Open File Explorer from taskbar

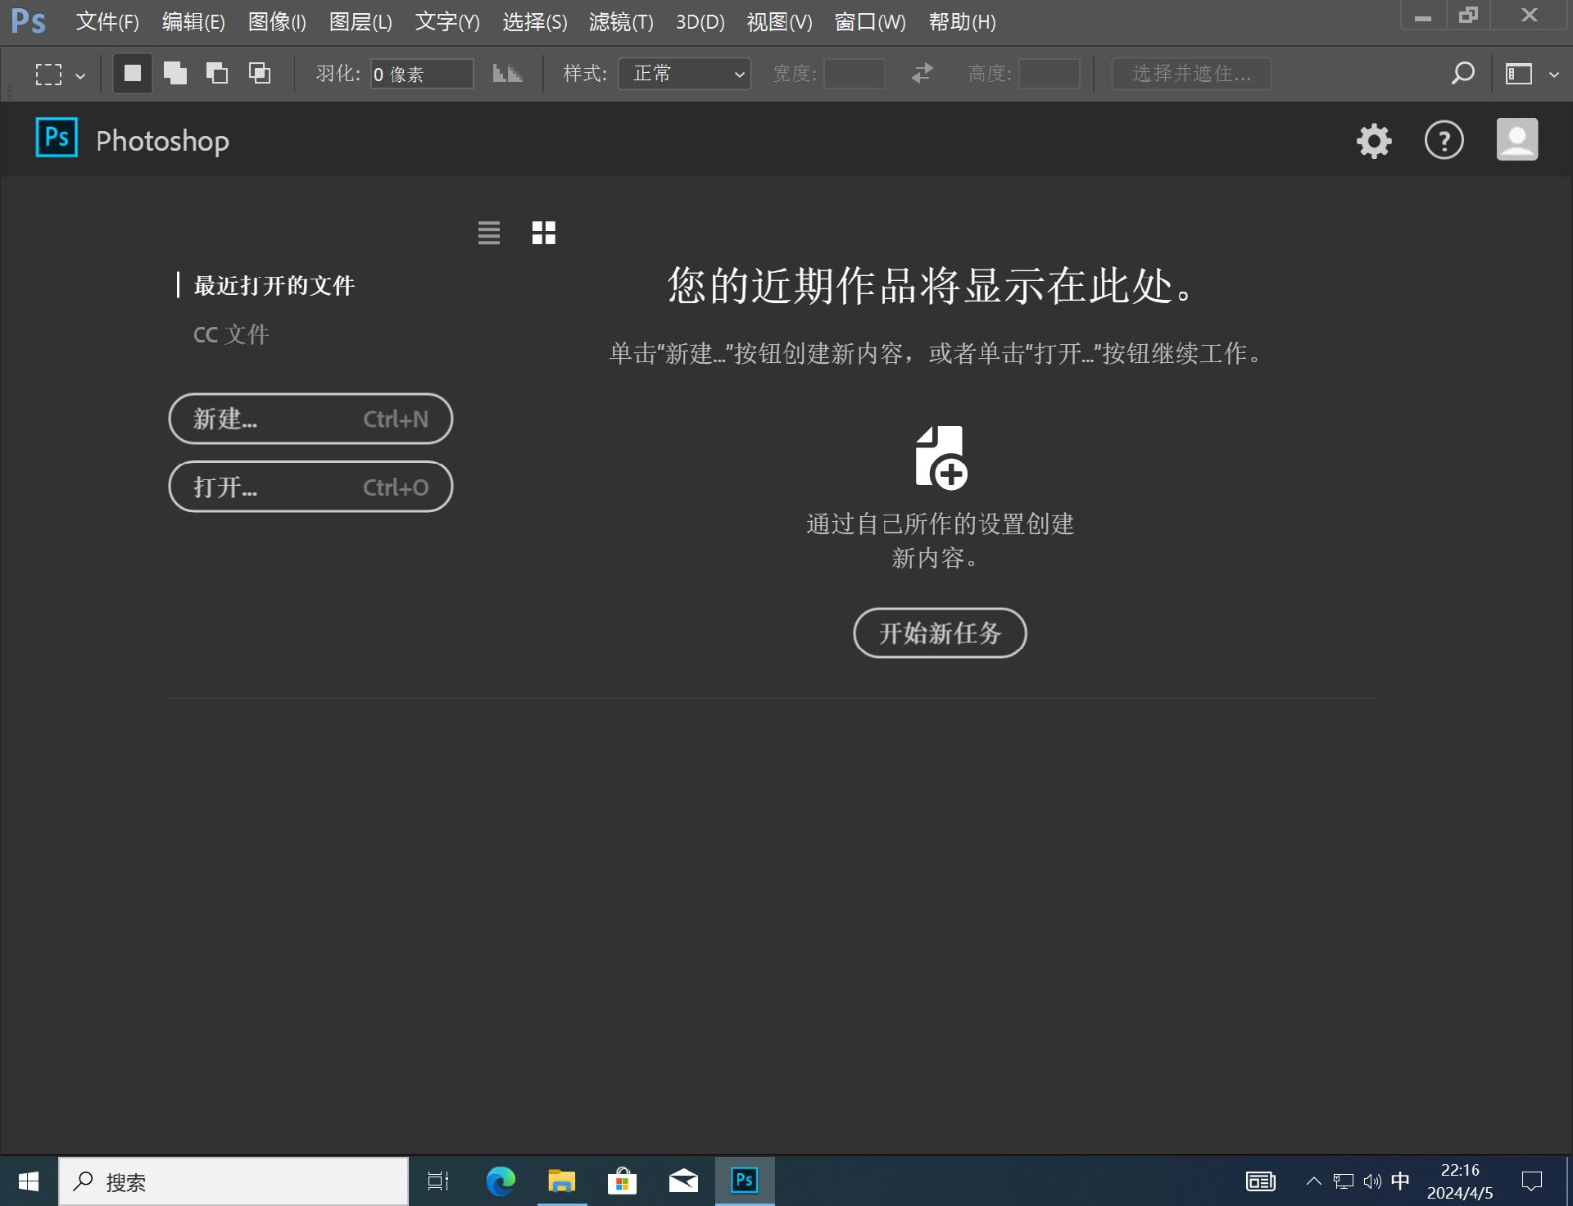pos(562,1181)
